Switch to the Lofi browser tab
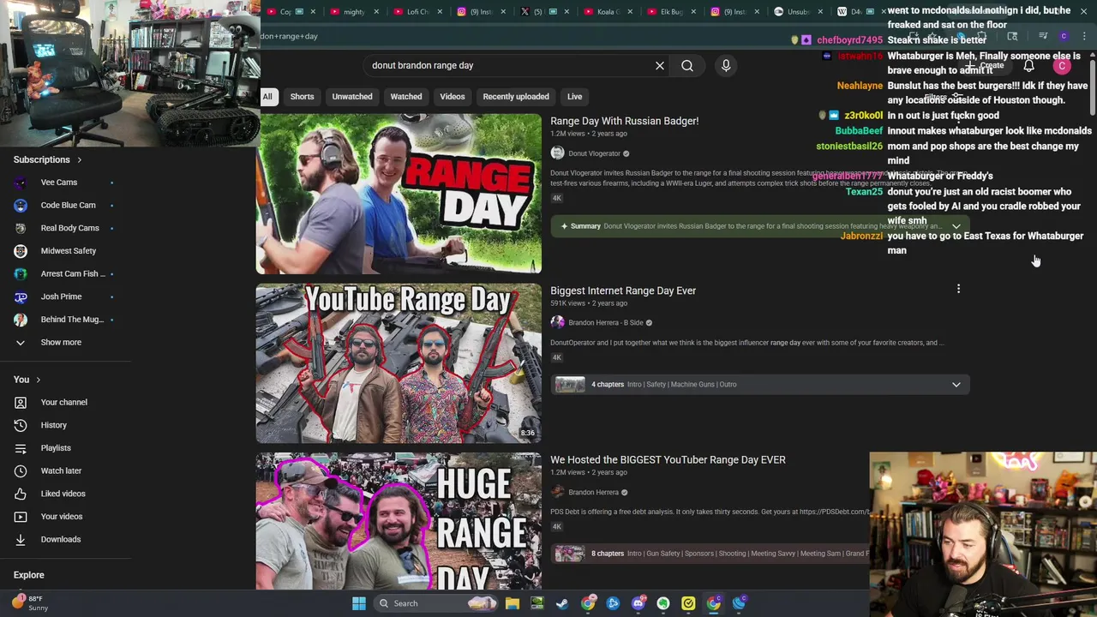The image size is (1097, 617). coord(416,12)
